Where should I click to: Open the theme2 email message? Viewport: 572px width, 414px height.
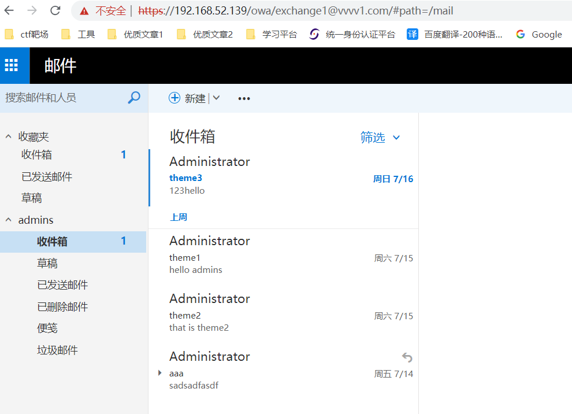pos(283,315)
